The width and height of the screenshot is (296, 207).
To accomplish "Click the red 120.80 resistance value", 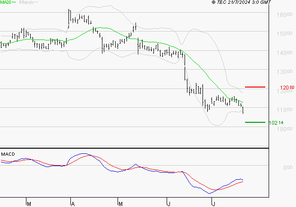I will click(x=287, y=88).
